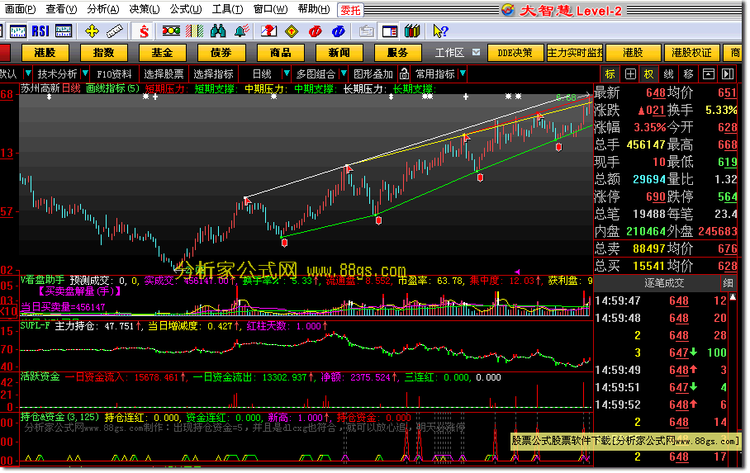Screen dimensions: 750x473
Task: Open the binoculars search tool
Action: tap(218, 31)
